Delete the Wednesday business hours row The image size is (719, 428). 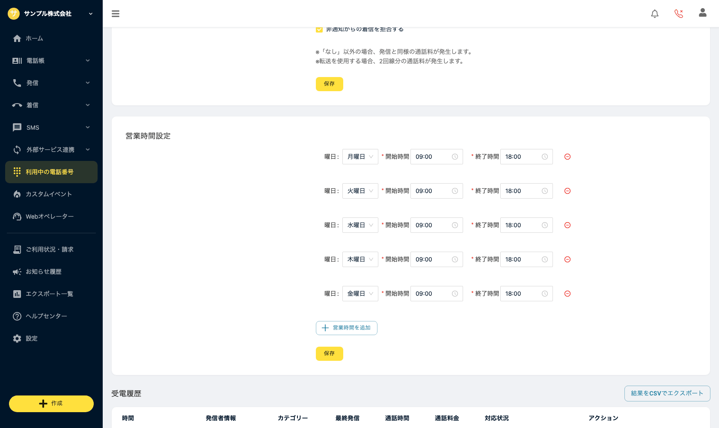pyautogui.click(x=567, y=225)
